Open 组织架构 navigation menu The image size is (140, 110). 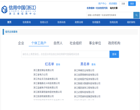click(x=131, y=22)
